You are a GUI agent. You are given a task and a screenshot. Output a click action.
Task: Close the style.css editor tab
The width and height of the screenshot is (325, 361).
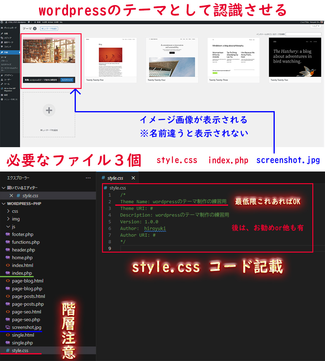click(133, 178)
